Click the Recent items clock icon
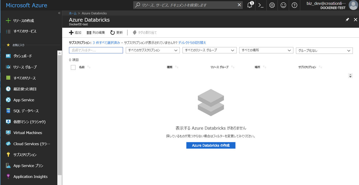 tap(8, 89)
